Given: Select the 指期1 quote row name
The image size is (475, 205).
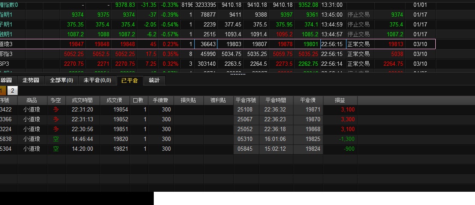Looking at the screenshot, I should coord(6,15).
